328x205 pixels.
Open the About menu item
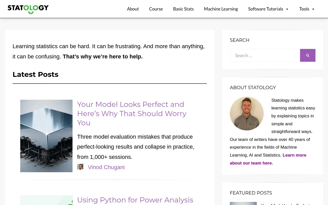133,9
